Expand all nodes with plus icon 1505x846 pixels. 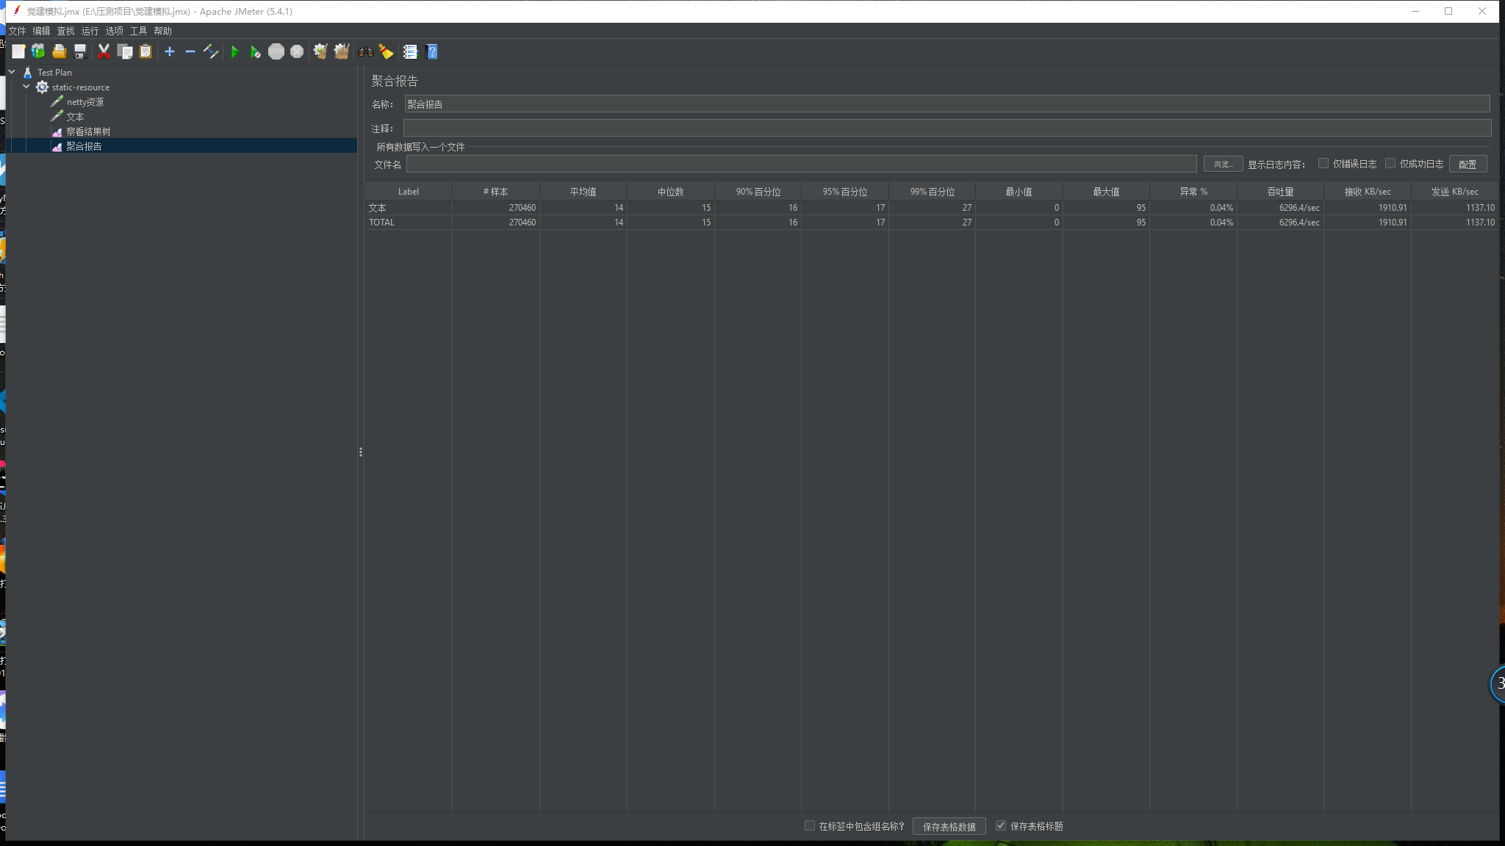click(x=170, y=51)
